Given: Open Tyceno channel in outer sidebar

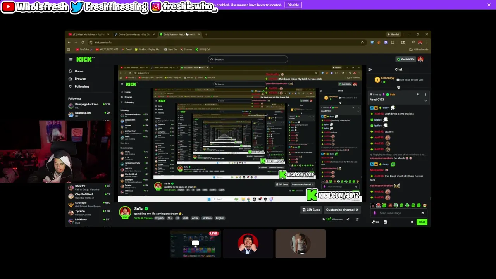Looking at the screenshot, I should coord(89,213).
